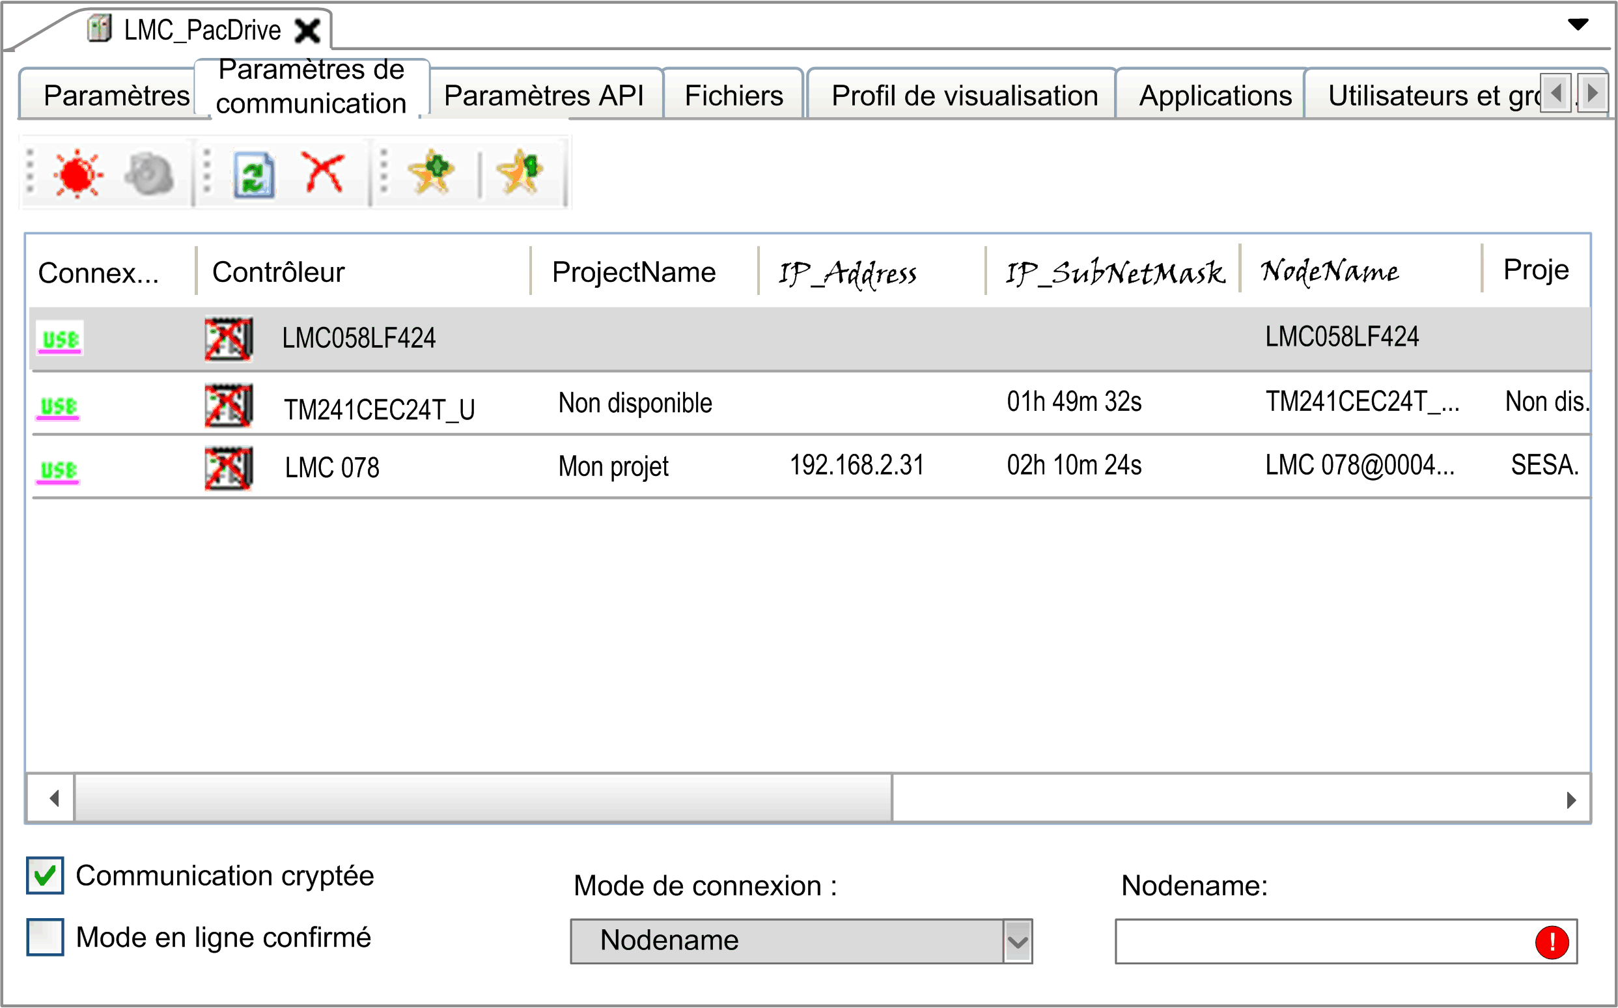Click the controller icon for LMC 078
Image resolution: width=1618 pixels, height=1008 pixels.
pos(229,468)
